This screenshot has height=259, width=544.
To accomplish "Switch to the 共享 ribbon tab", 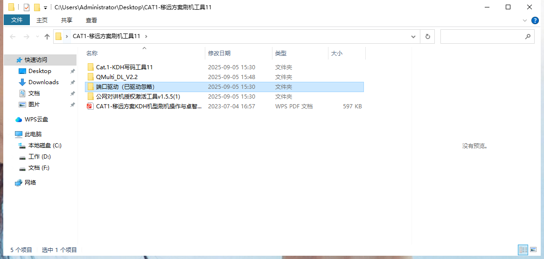I will tap(67, 20).
